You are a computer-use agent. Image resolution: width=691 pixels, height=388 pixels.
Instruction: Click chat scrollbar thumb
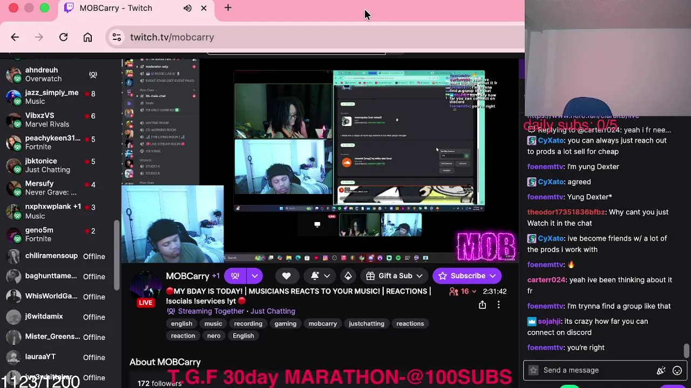686,351
